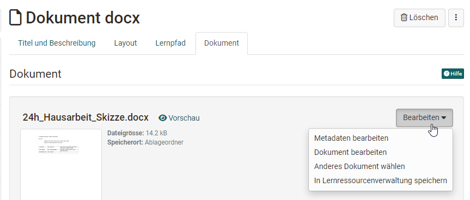This screenshot has width=470, height=200.
Task: Select In Lernressourcenverwaltung speichern
Action: click(381, 180)
